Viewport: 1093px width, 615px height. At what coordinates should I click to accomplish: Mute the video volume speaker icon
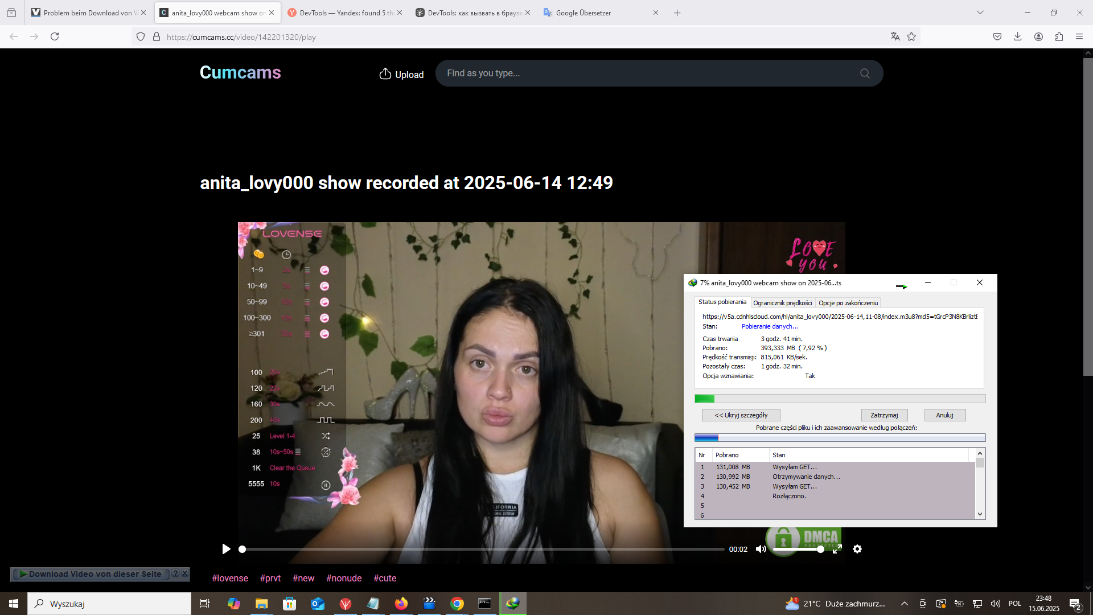pyautogui.click(x=761, y=549)
